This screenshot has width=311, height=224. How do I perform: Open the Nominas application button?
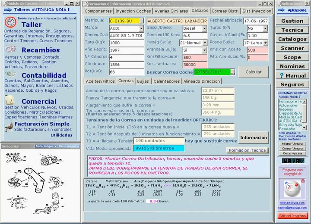click(292, 66)
